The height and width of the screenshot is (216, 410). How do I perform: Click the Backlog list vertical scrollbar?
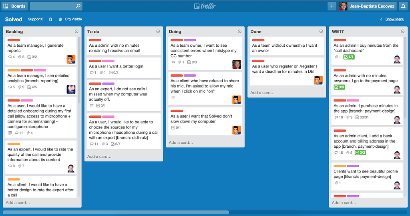pyautogui.click(x=79, y=70)
